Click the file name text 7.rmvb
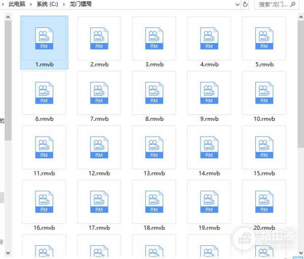This screenshot has height=259, width=304. (99, 119)
